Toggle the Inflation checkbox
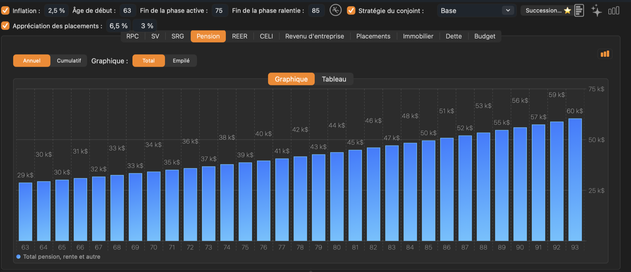Viewport: 631px width, 272px height. [5, 10]
